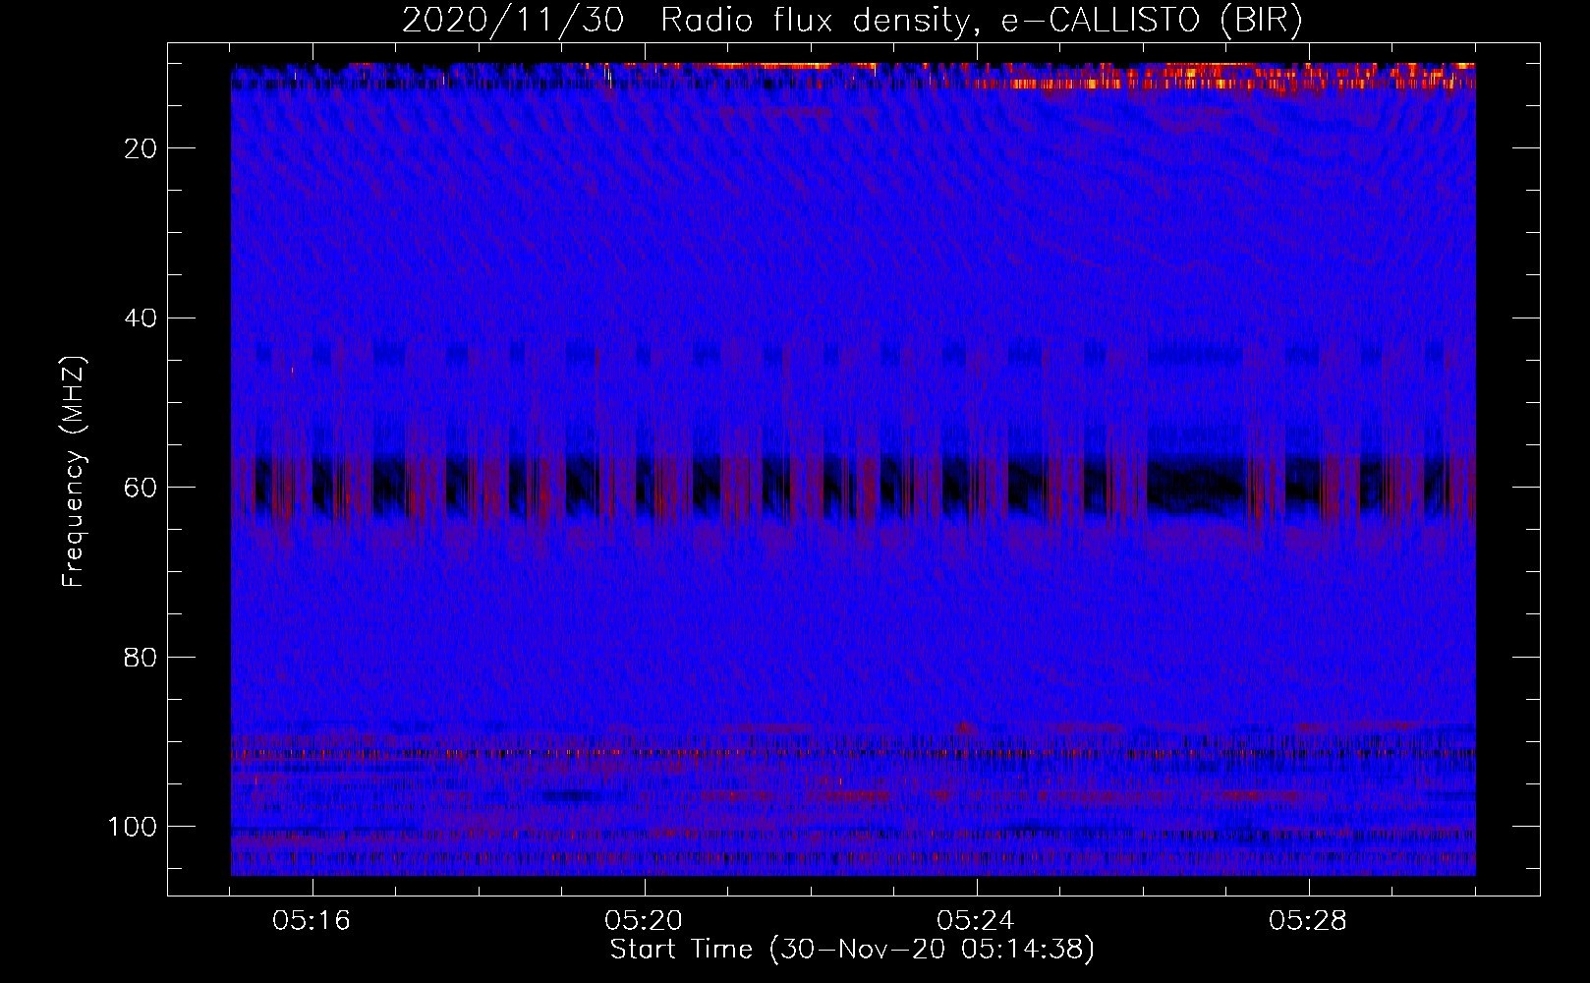Click the '05:20' time tick label
This screenshot has width=1590, height=983.
pos(645,921)
